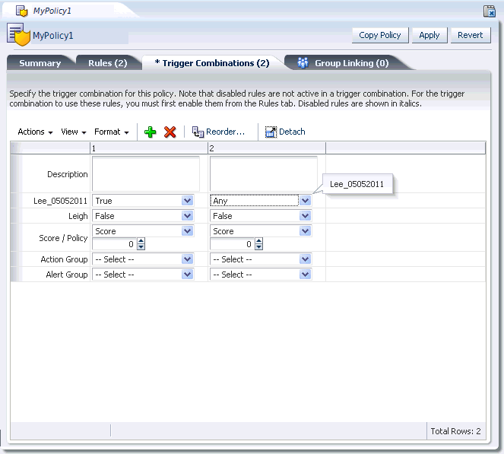Image resolution: width=504 pixels, height=454 pixels.
Task: Click the Alert Group row label
Action: (x=67, y=275)
